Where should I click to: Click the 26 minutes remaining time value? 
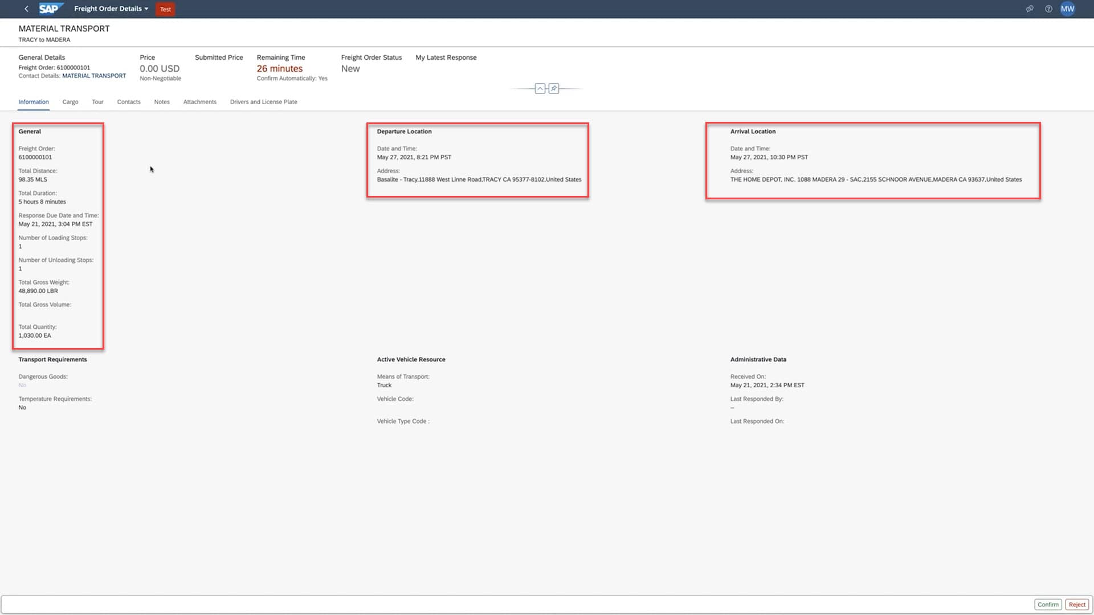[x=279, y=68]
